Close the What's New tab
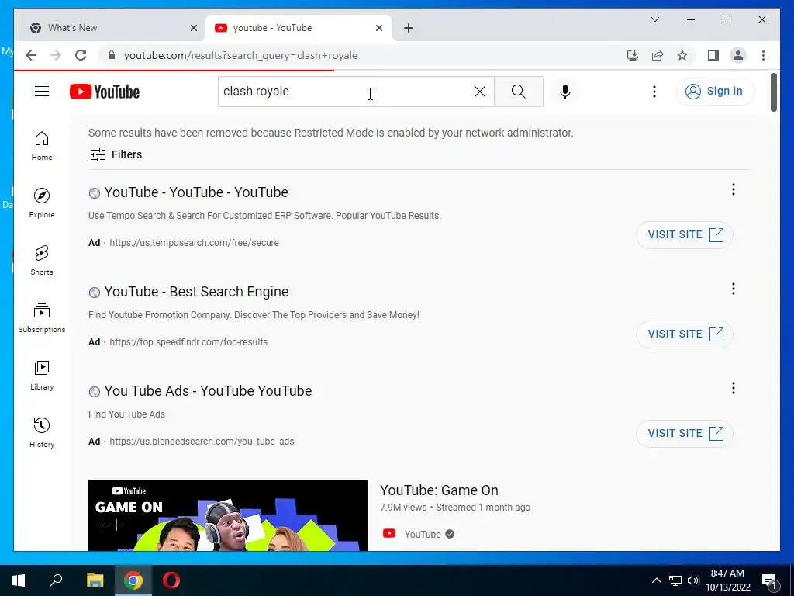This screenshot has width=794, height=596. tap(193, 28)
